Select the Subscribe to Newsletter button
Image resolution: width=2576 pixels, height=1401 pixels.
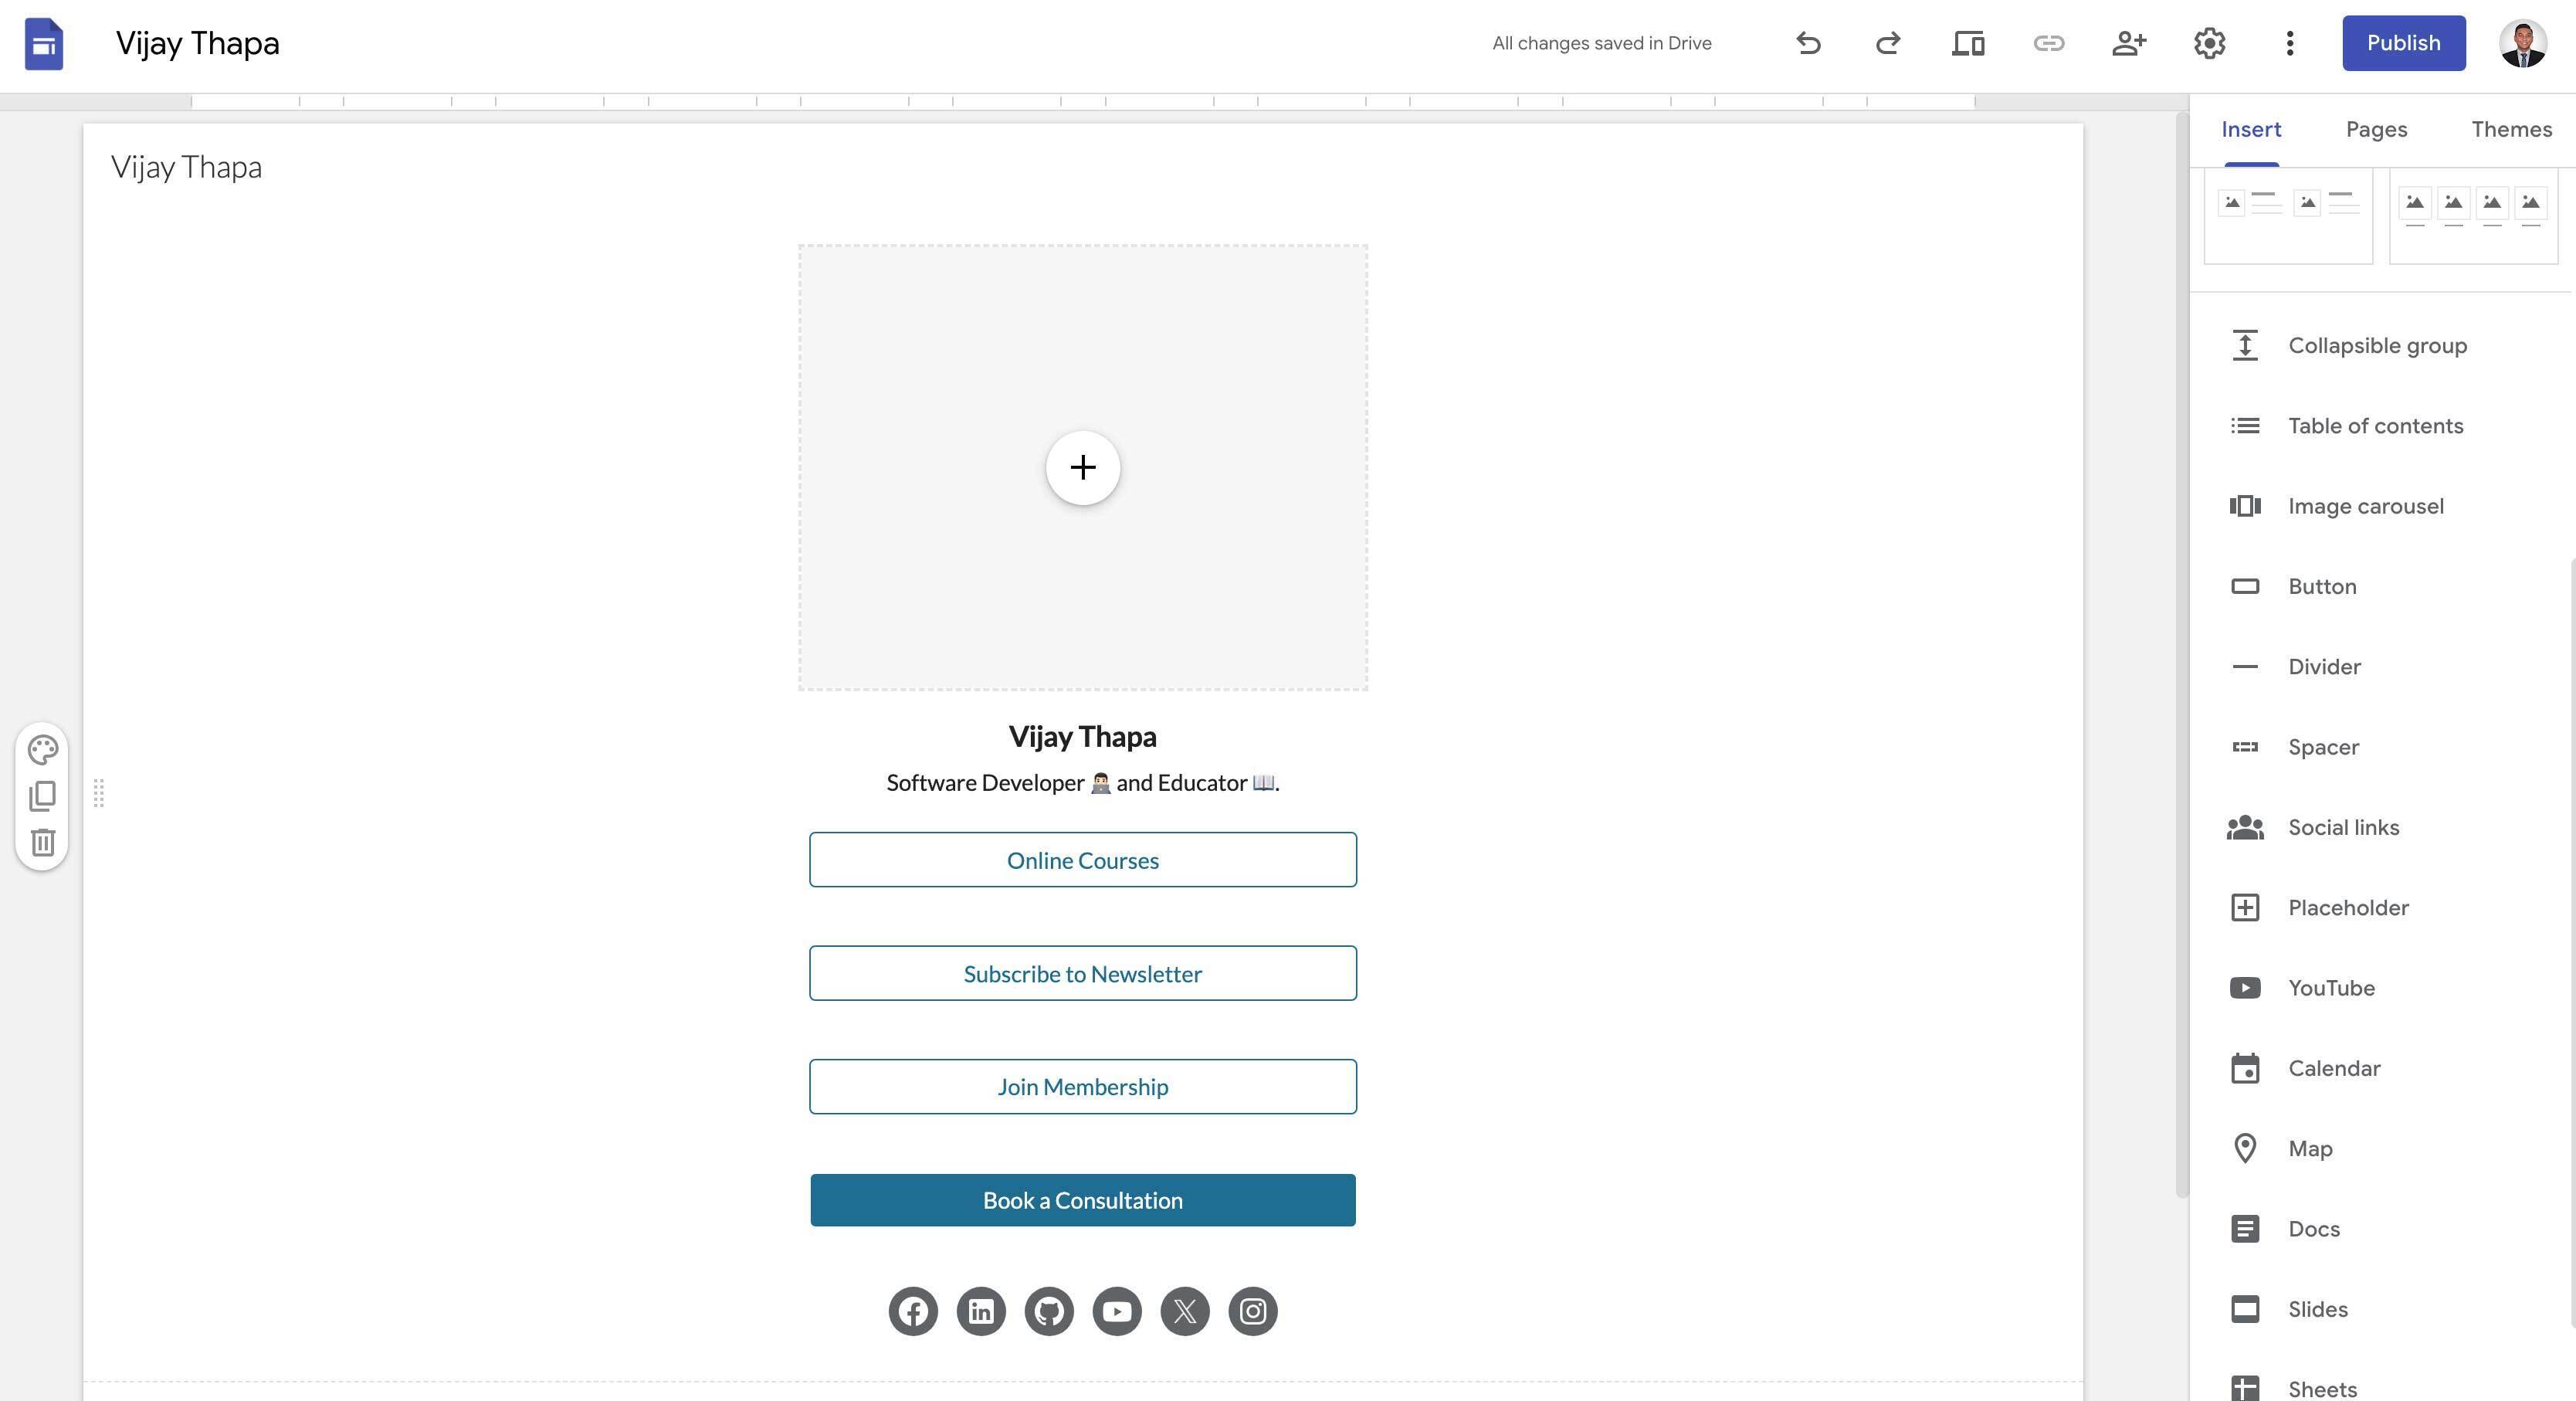(x=1083, y=973)
